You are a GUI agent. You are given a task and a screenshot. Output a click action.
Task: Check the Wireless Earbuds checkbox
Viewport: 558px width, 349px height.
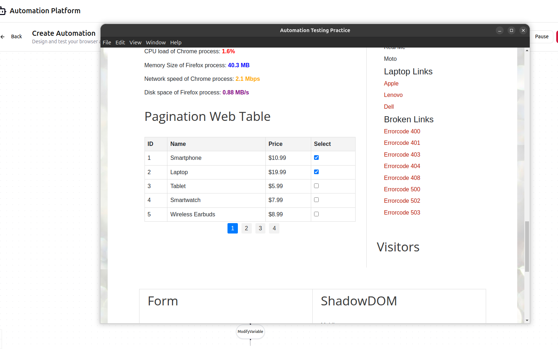(x=316, y=214)
